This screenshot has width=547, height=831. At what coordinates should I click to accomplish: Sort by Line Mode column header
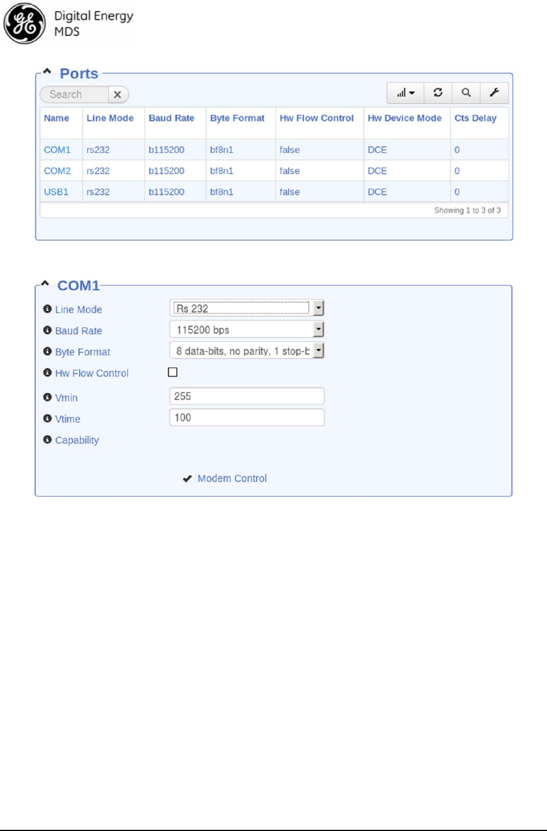(x=110, y=118)
